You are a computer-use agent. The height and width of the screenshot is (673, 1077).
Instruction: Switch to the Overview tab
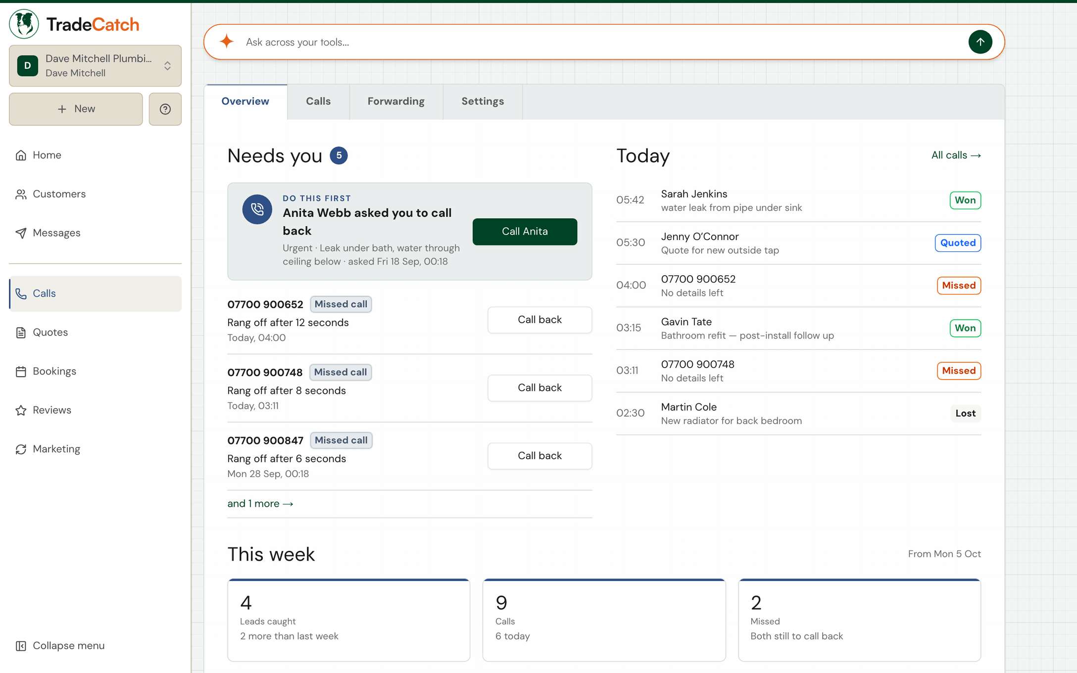tap(245, 101)
